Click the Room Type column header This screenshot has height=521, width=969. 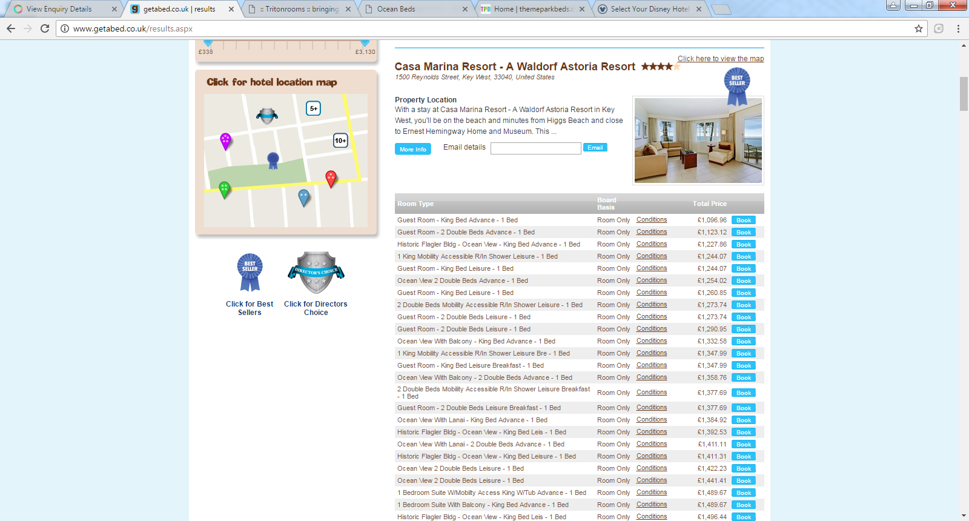tap(415, 204)
